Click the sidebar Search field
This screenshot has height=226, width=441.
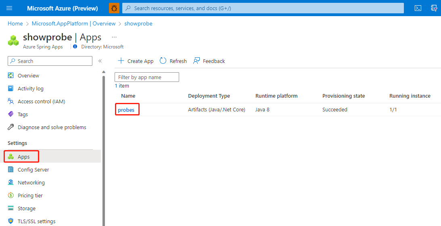(x=50, y=61)
